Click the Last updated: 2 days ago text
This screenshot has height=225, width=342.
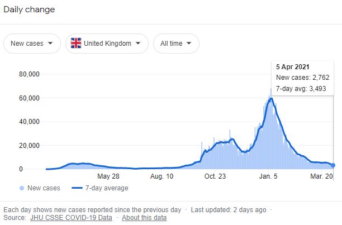[229, 209]
